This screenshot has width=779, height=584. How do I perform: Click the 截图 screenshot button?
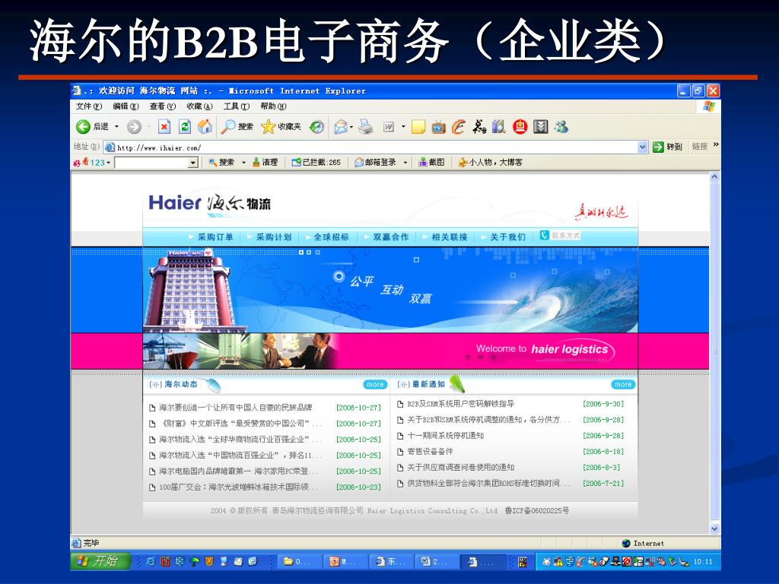click(x=432, y=163)
